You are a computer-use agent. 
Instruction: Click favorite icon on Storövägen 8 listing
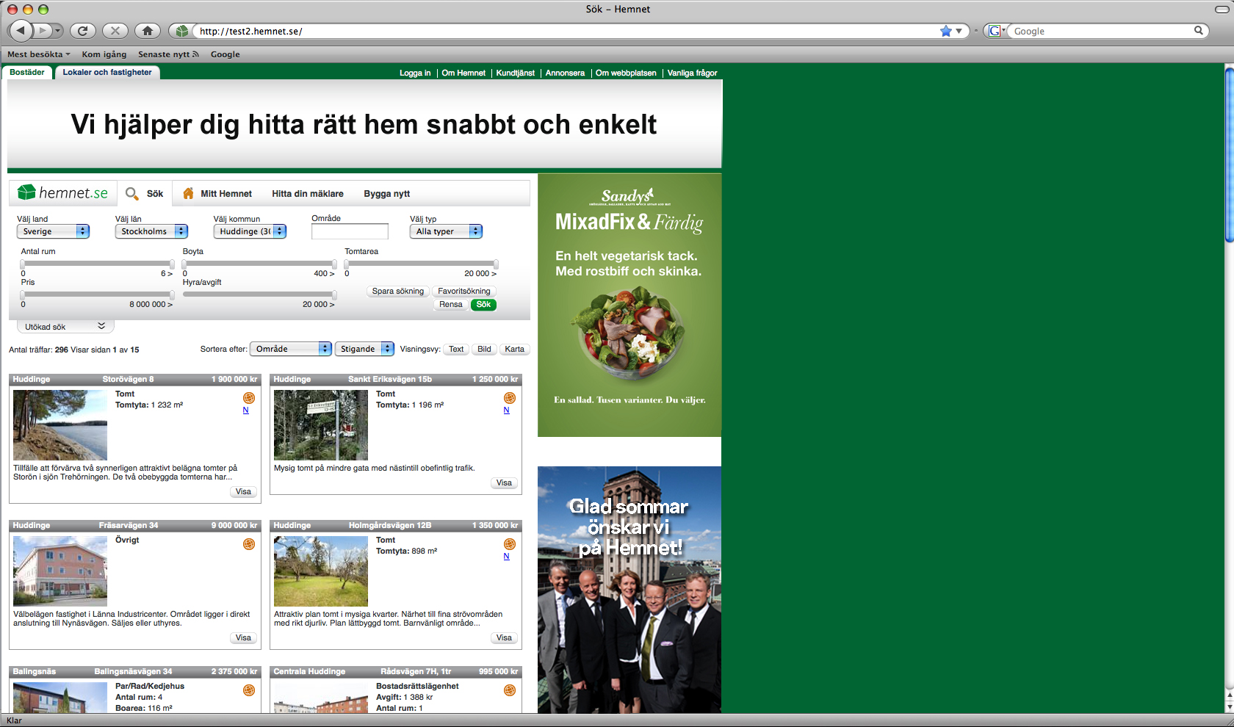249,398
